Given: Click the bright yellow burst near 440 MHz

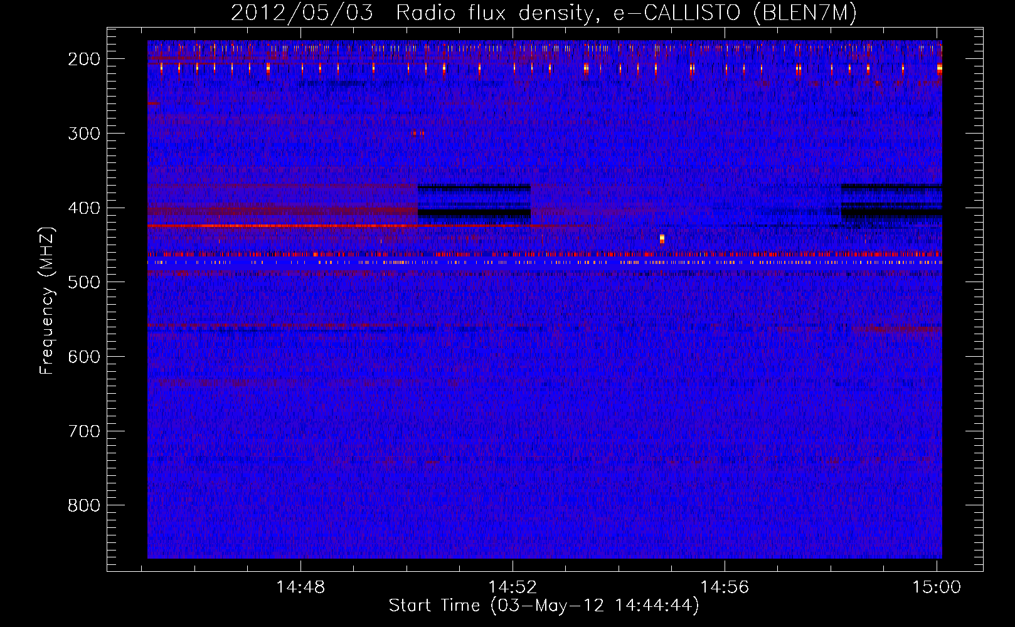Looking at the screenshot, I should 662,238.
